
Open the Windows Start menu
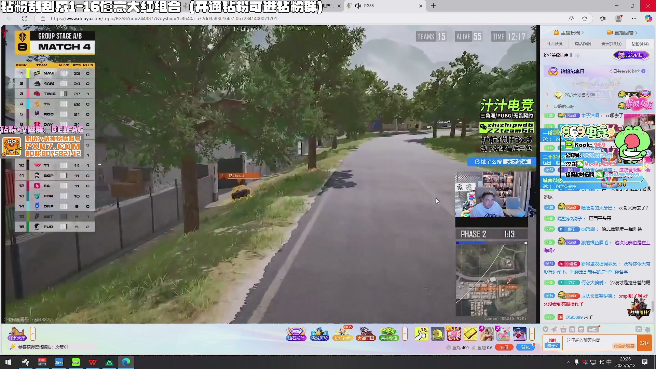pos(8,362)
